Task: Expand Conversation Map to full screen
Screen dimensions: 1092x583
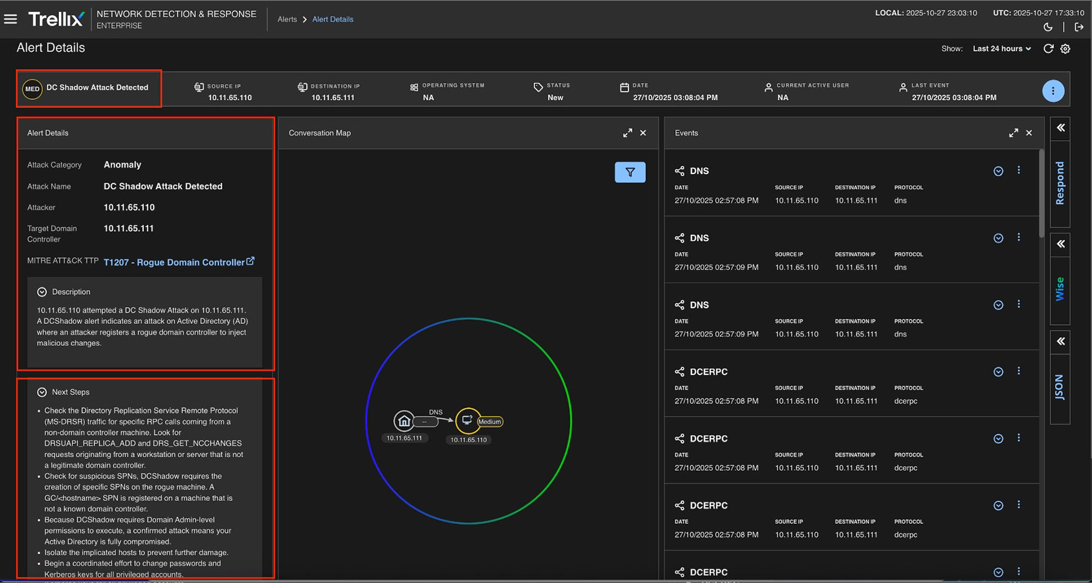Action: tap(627, 133)
